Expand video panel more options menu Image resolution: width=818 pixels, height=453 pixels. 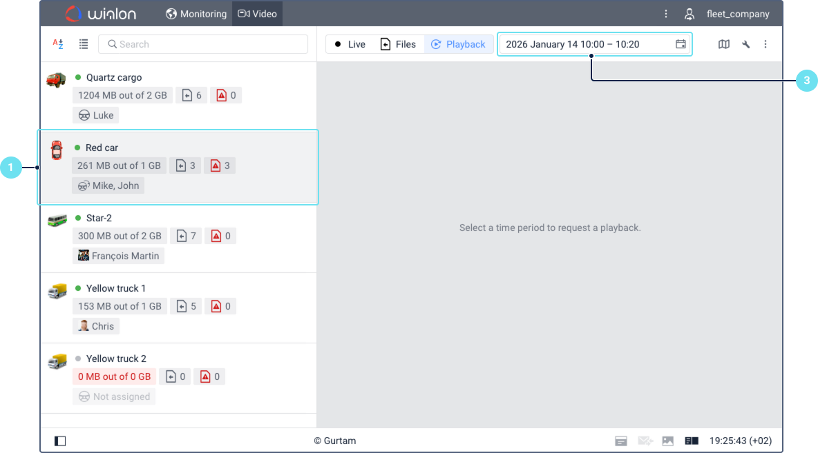click(765, 44)
